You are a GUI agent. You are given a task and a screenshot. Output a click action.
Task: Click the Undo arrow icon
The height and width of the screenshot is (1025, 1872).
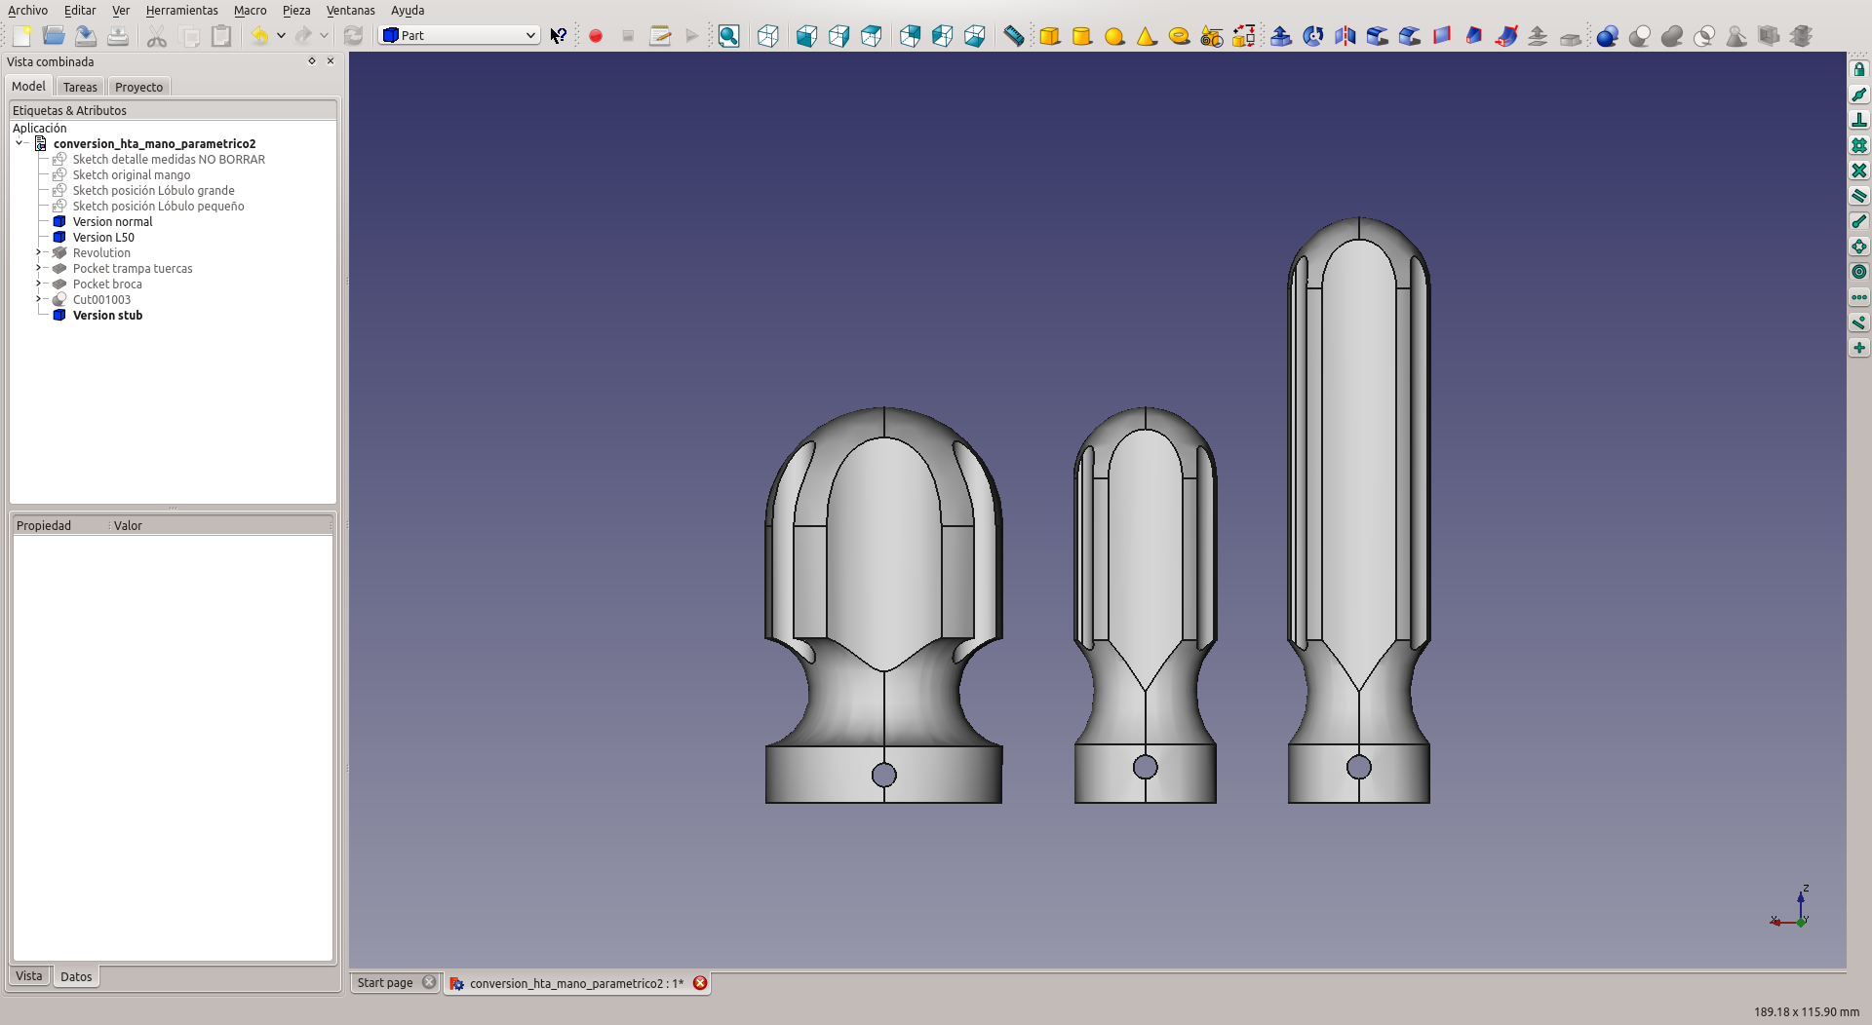[x=259, y=36]
